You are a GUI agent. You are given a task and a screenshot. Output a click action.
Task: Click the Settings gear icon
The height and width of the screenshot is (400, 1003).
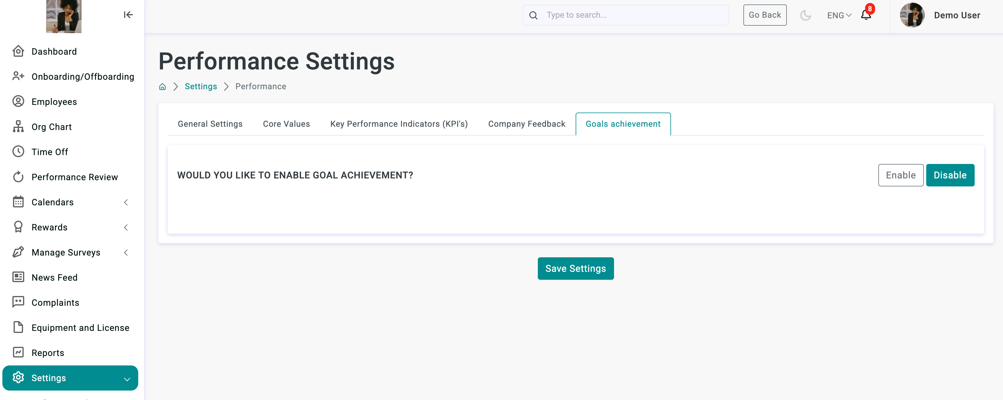[x=18, y=378]
